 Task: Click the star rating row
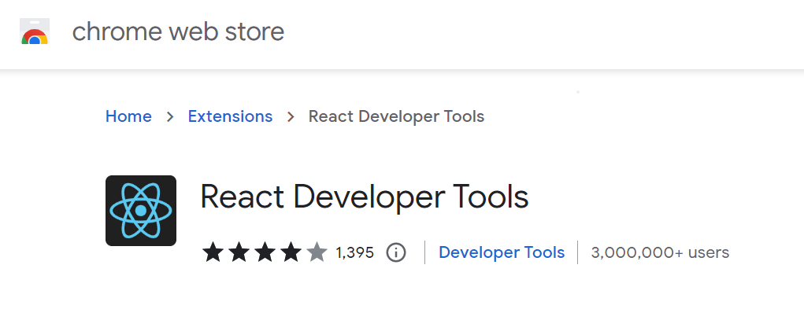coord(265,252)
